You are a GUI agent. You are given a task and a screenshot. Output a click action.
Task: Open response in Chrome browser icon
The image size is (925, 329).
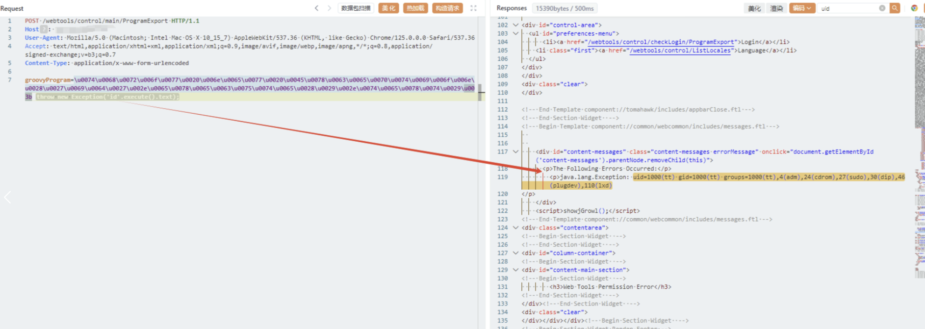pyautogui.click(x=914, y=8)
